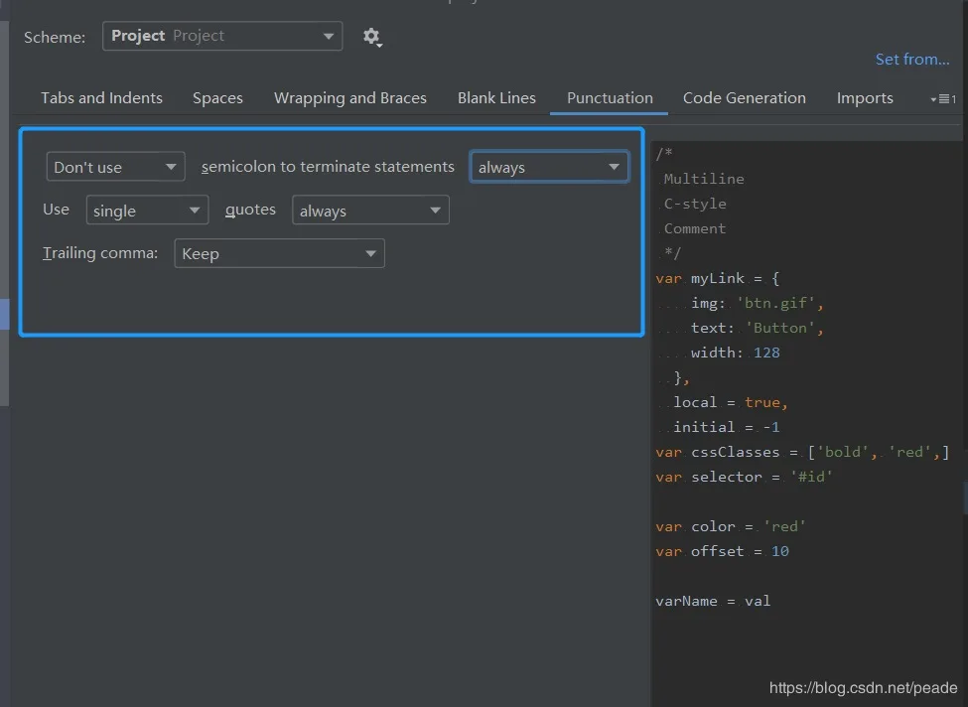Viewport: 968px width, 707px height.
Task: Show hidden tabs via overflow icon
Action: pyautogui.click(x=942, y=98)
